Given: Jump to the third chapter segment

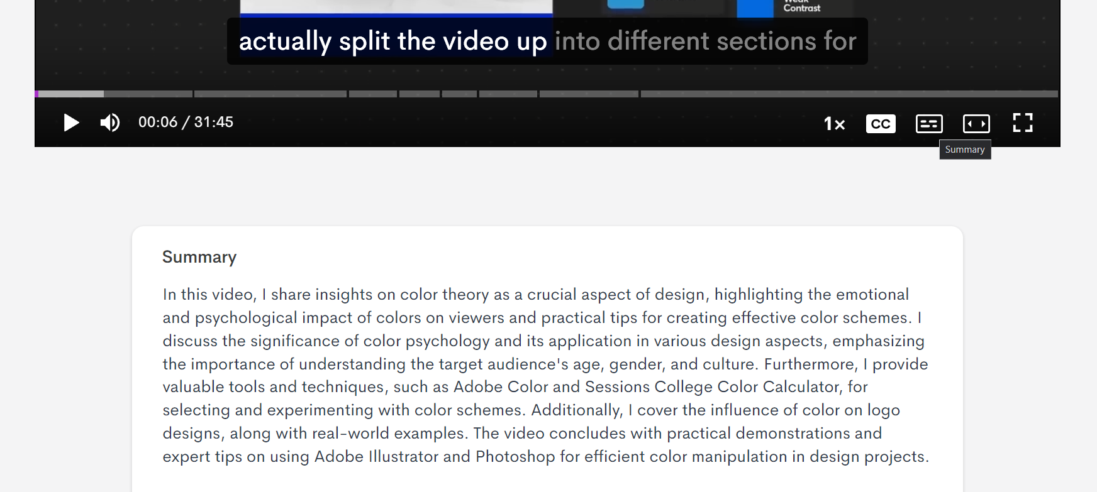Looking at the screenshot, I should pyautogui.click(x=373, y=94).
